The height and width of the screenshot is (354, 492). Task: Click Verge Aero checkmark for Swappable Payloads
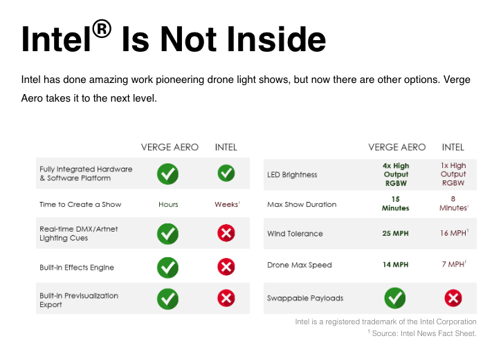click(x=395, y=298)
